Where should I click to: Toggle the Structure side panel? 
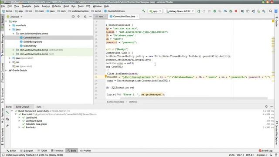[2, 96]
